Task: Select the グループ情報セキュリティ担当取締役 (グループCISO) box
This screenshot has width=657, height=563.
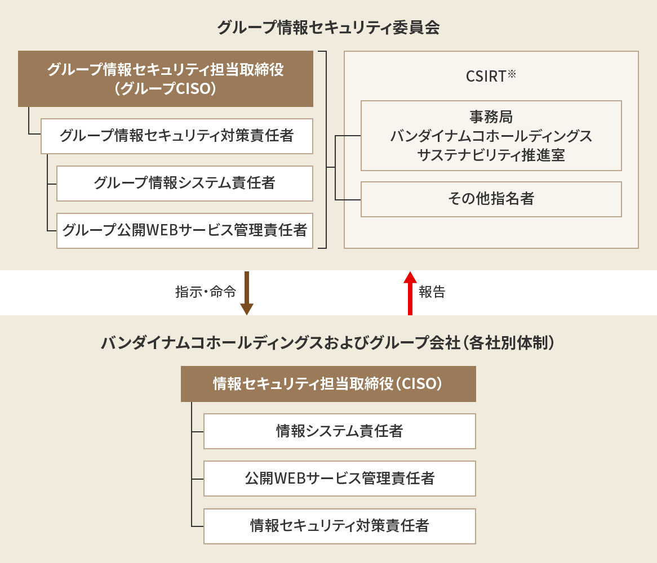Action: coord(166,79)
